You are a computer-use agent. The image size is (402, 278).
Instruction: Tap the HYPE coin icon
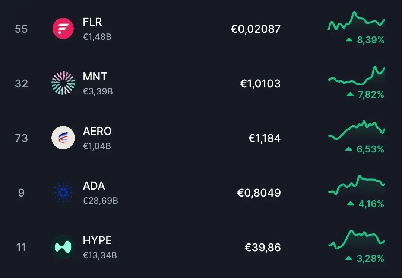63,247
